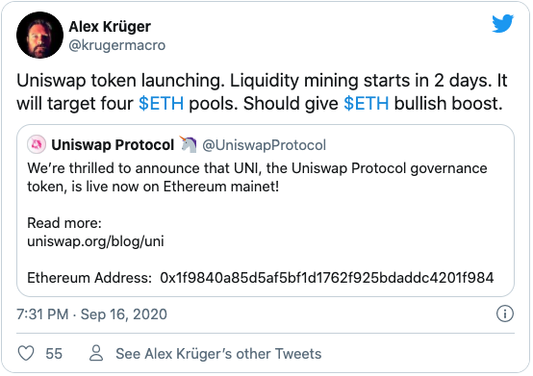Screen dimensions: 533x376
Task: Click the Uniswap Protocol avatar icon
Action: 37,144
